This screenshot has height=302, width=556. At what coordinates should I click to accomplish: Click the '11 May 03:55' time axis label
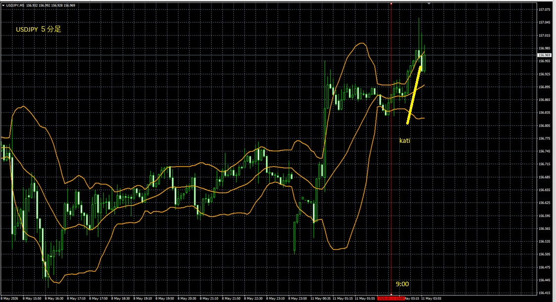431,299
